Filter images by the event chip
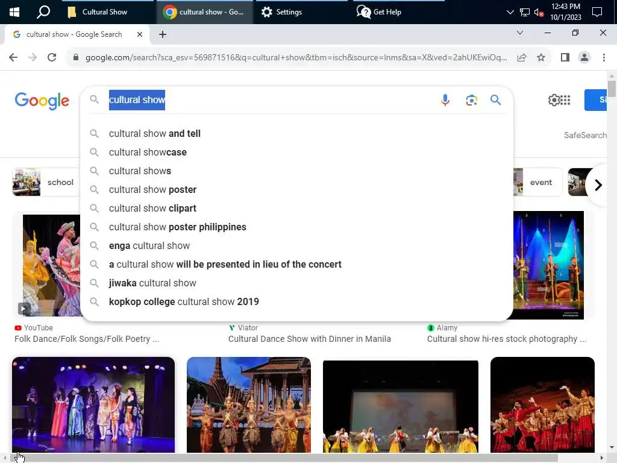This screenshot has width=617, height=463. coord(537,182)
